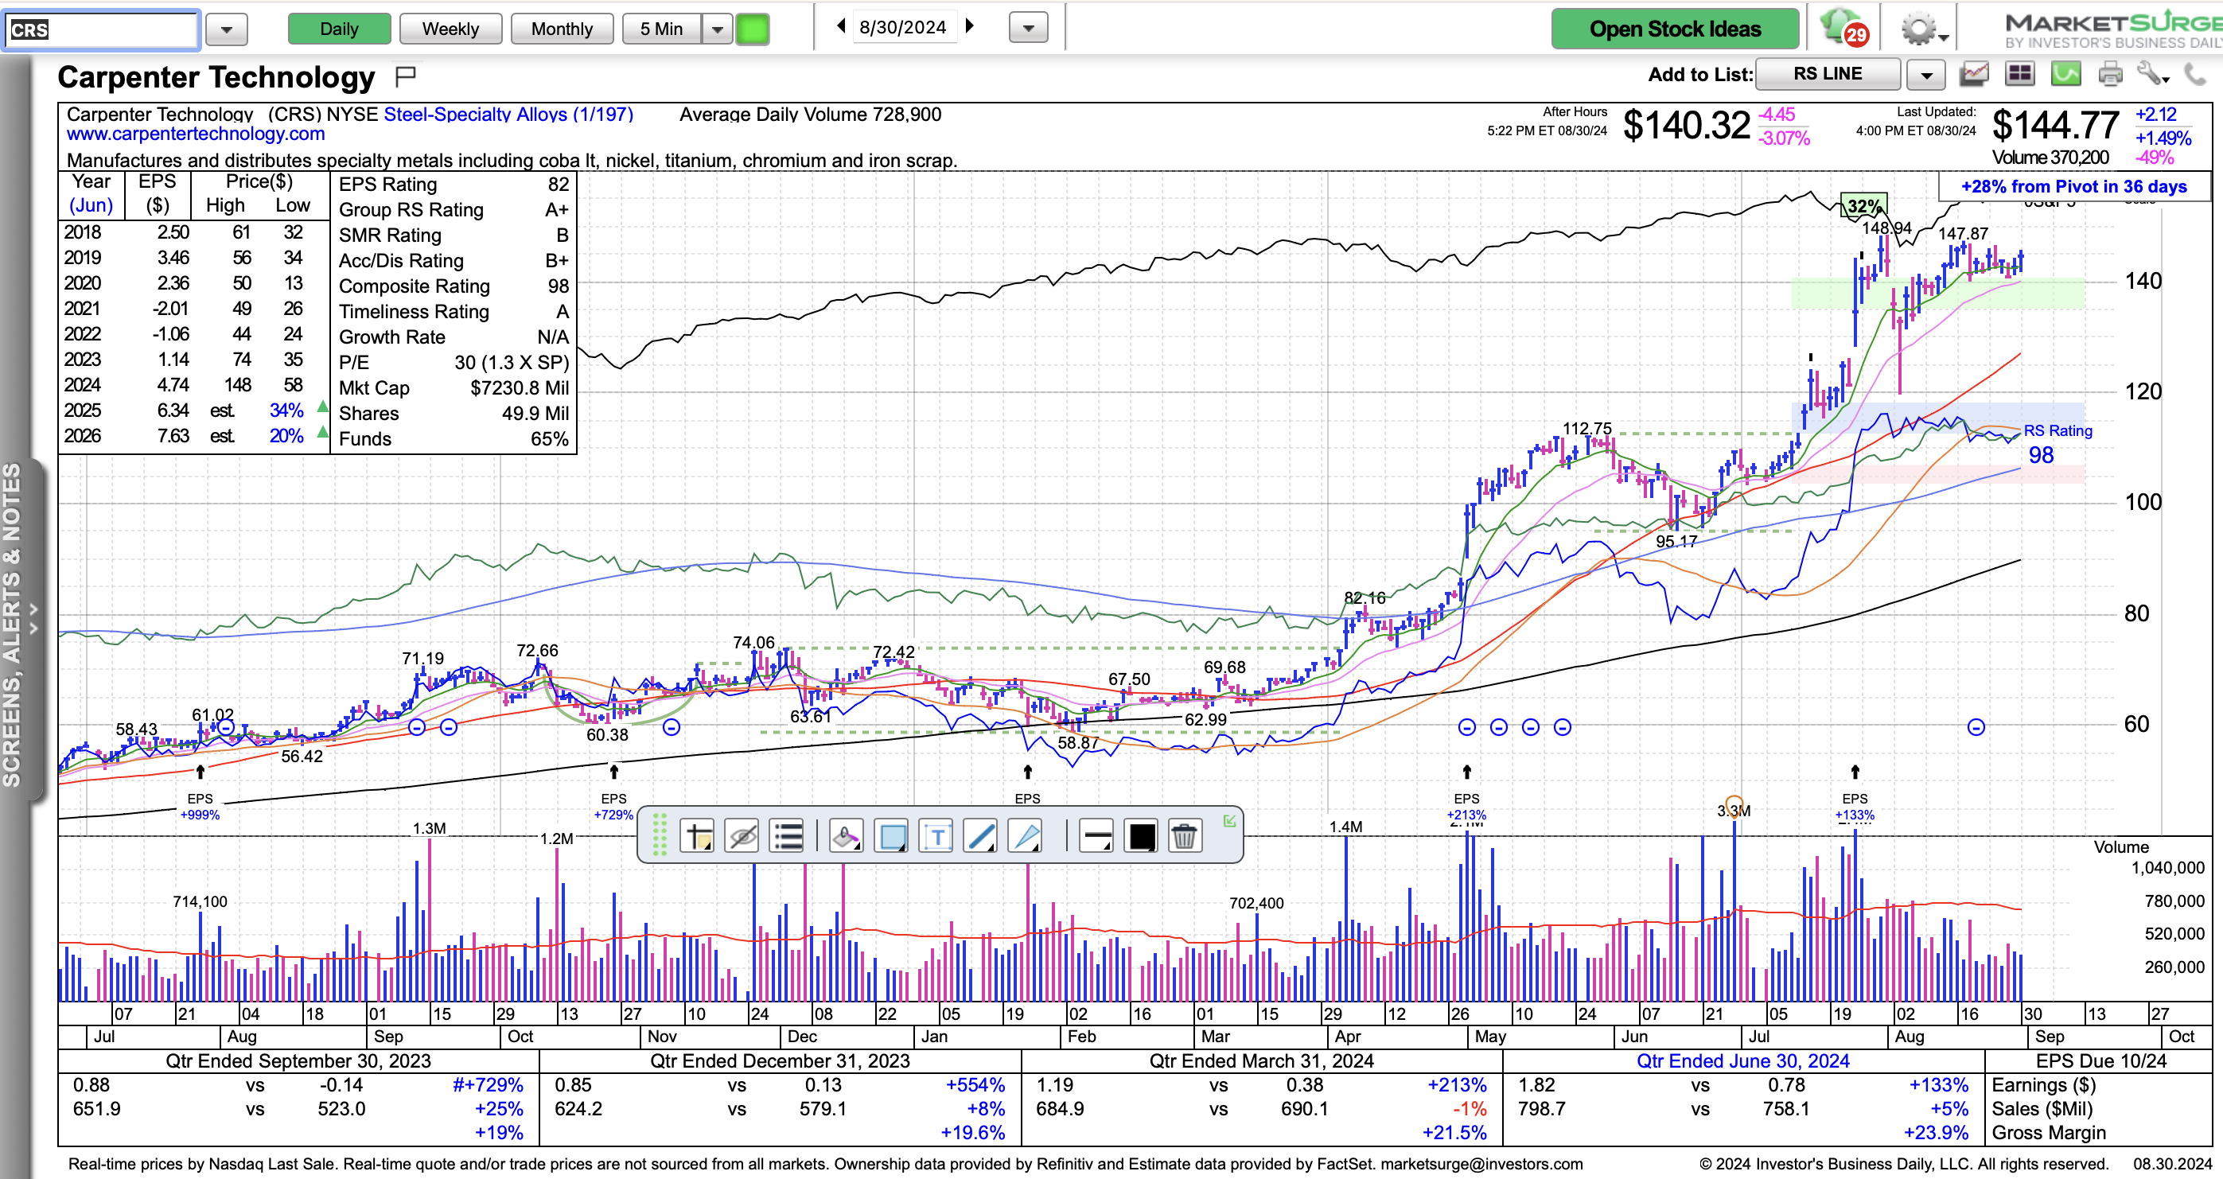
Task: Open the www.carpentertechnology.com link
Action: coord(196,134)
